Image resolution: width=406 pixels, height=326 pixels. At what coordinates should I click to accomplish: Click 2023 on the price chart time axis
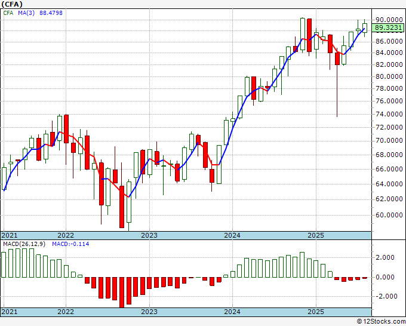pos(149,235)
